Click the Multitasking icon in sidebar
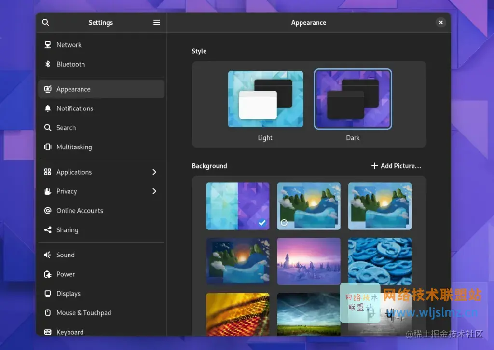Screen dimensions: 494x350 pos(48,147)
